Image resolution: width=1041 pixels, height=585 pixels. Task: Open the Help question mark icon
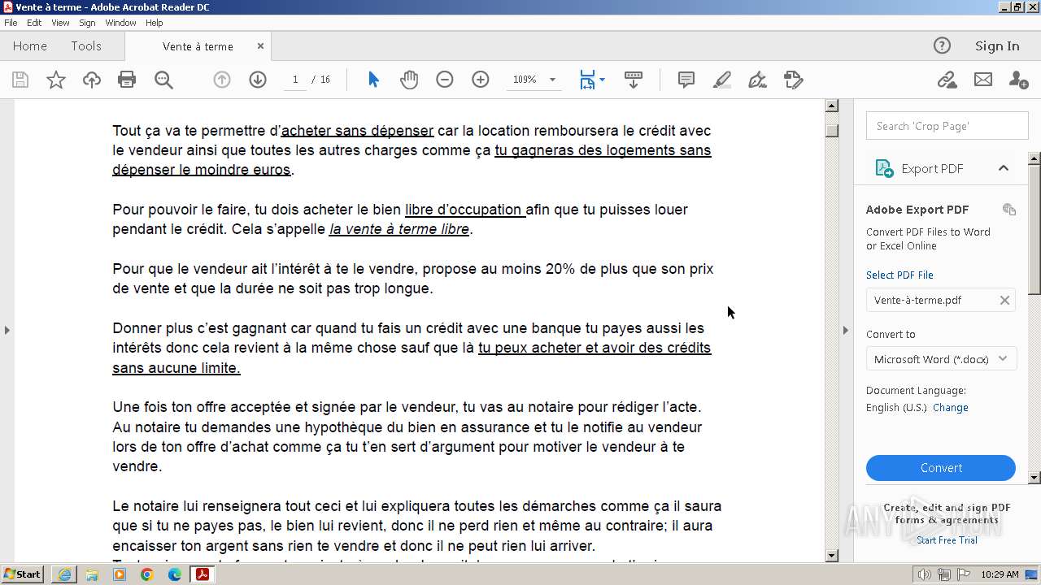click(942, 45)
